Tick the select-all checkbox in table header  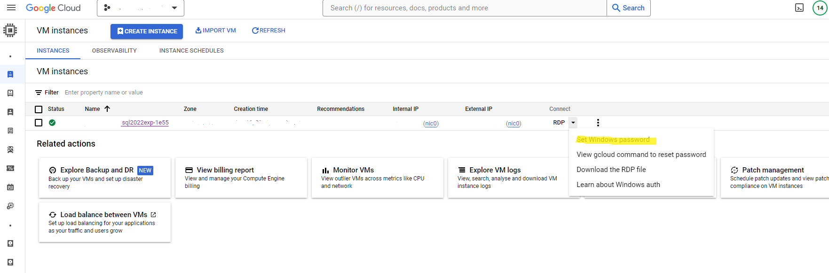(39, 109)
